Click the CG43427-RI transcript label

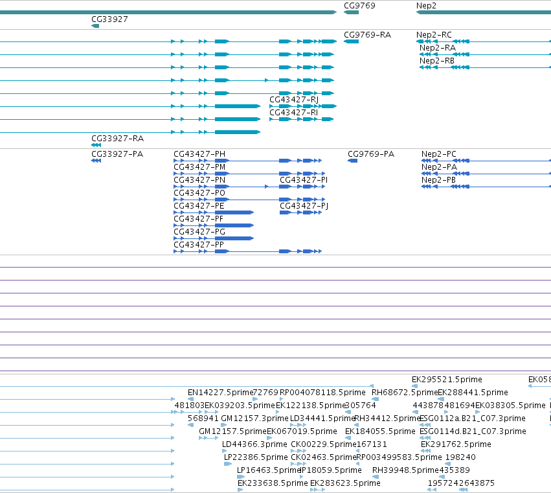293,113
